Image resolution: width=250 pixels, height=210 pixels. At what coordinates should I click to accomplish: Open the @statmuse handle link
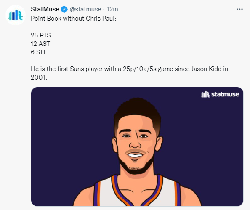[x=85, y=9]
